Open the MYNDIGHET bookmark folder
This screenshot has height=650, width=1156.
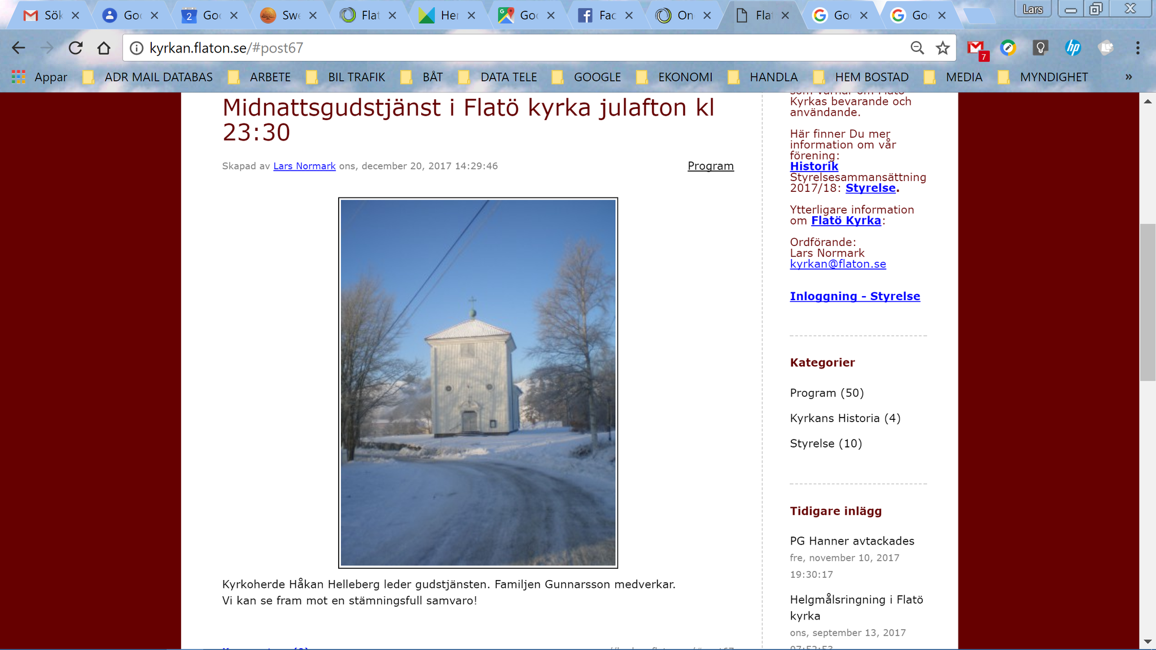click(x=1043, y=77)
